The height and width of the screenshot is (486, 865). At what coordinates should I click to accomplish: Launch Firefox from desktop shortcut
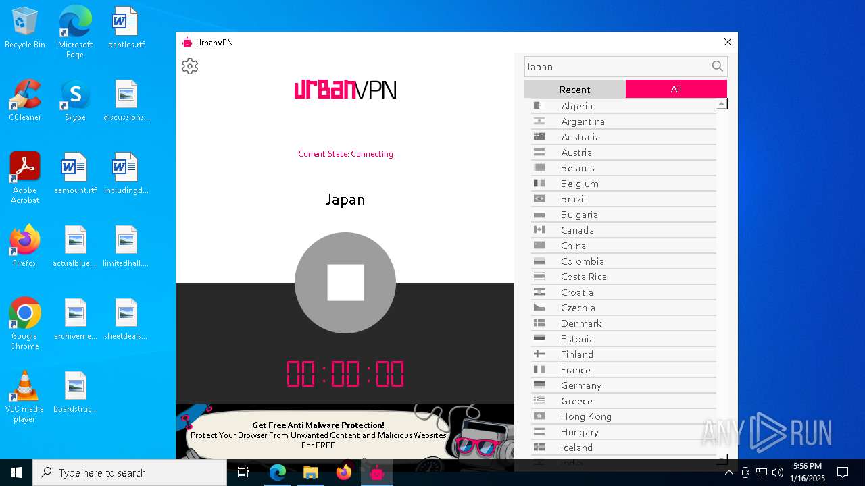[25, 246]
